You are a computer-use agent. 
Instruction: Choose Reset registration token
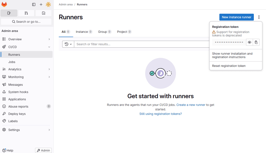236,66
